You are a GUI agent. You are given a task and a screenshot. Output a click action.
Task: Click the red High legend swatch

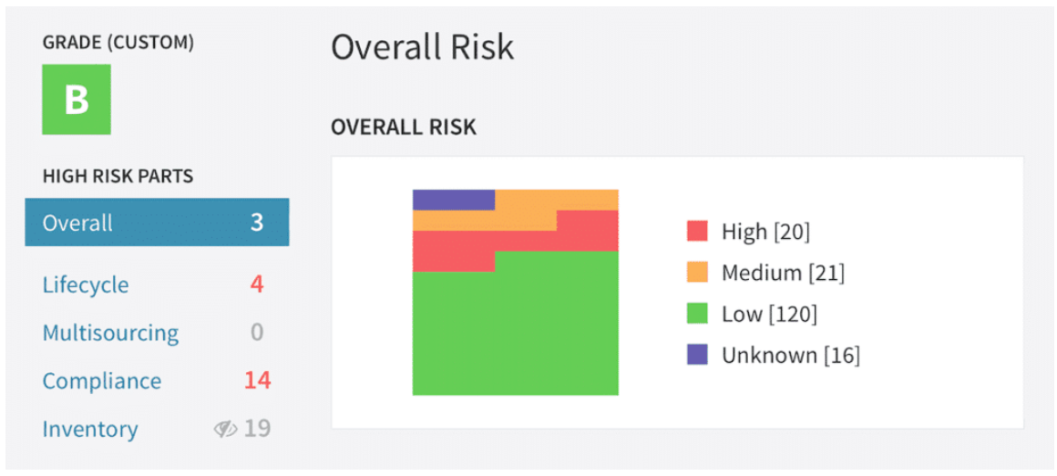[697, 231]
